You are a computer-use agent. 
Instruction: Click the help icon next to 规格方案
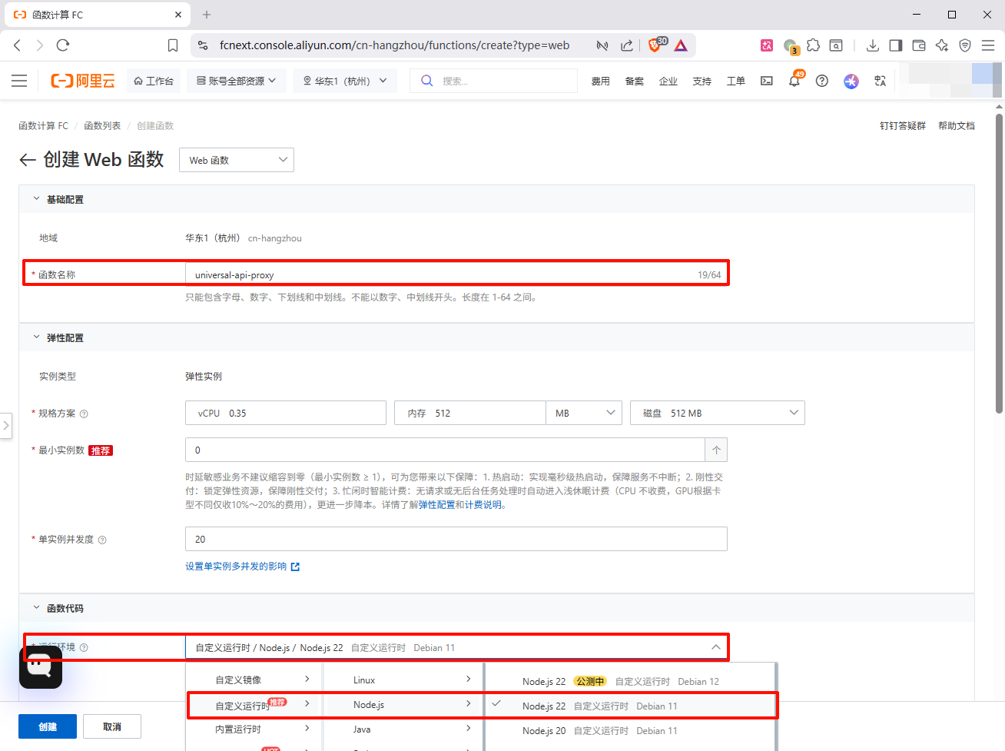tap(84, 414)
